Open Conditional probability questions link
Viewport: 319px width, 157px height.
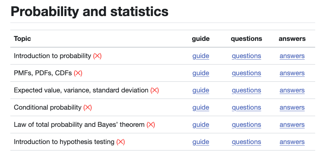246,107
